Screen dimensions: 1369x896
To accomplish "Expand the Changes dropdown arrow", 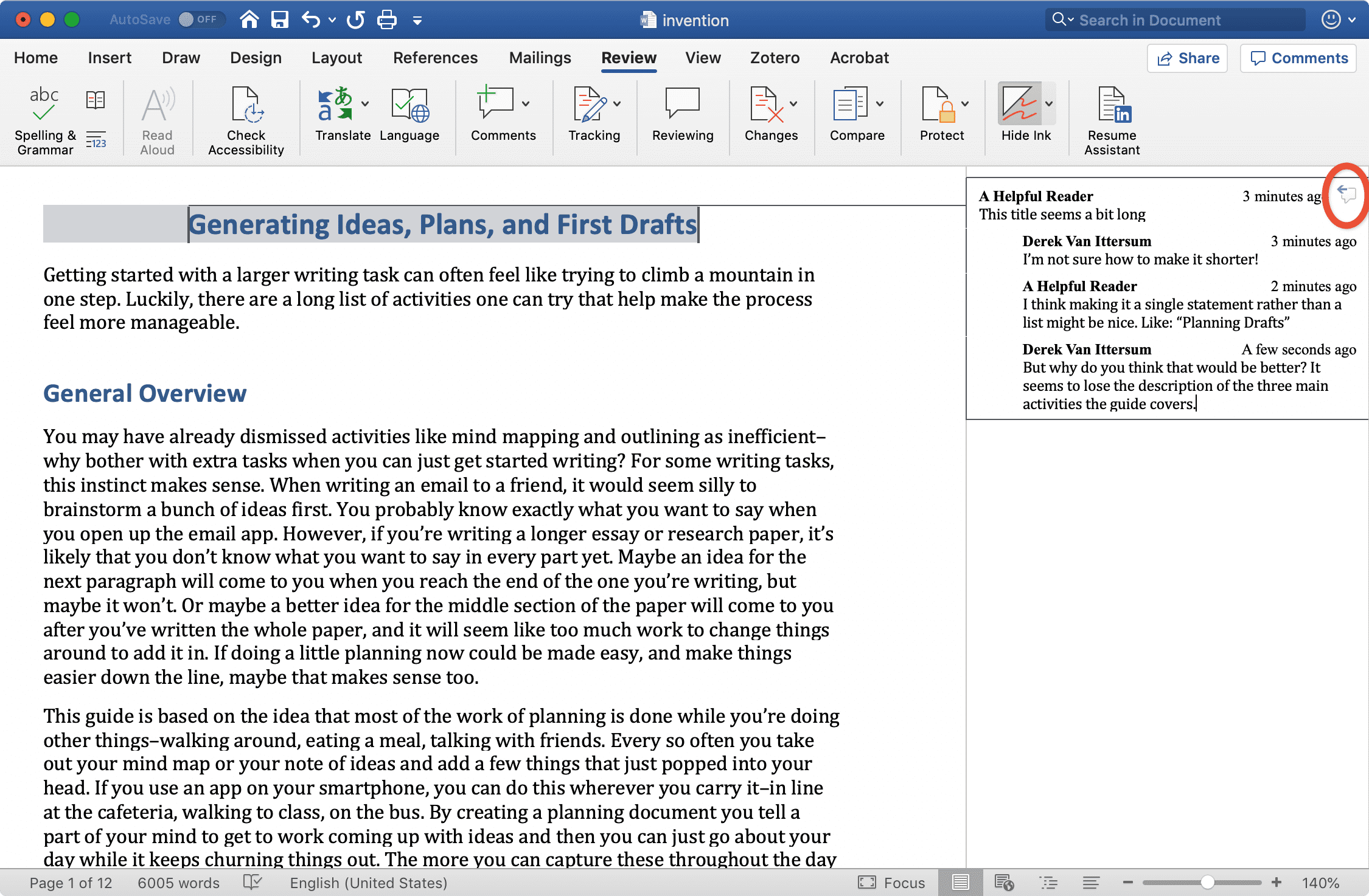I will pos(793,104).
